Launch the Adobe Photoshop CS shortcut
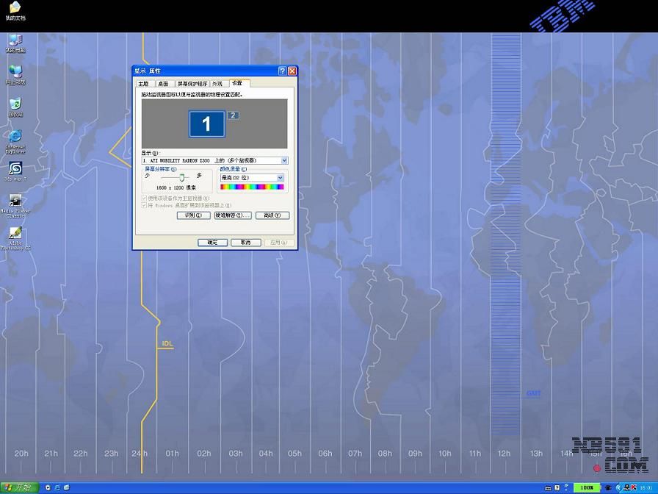Screen dimensions: 658x494 tap(15, 233)
